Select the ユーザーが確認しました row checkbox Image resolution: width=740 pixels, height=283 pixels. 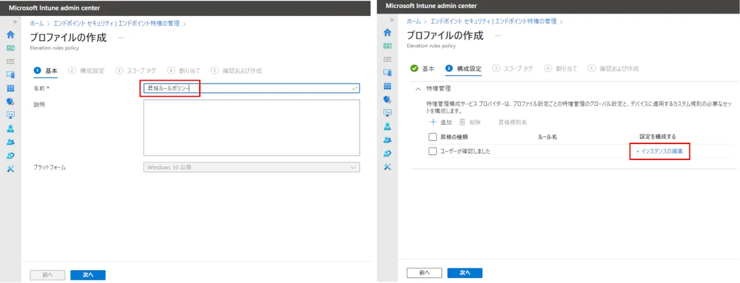click(x=432, y=151)
